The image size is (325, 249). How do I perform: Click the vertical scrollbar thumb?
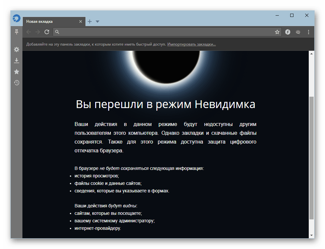click(311, 158)
